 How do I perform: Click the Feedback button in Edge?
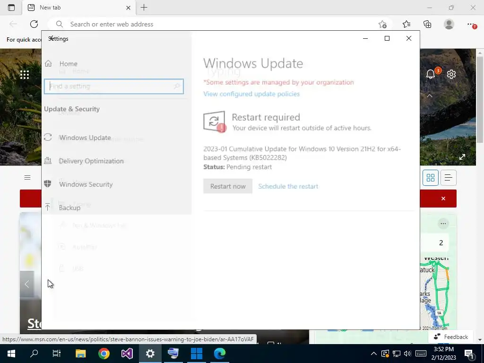pos(451,337)
